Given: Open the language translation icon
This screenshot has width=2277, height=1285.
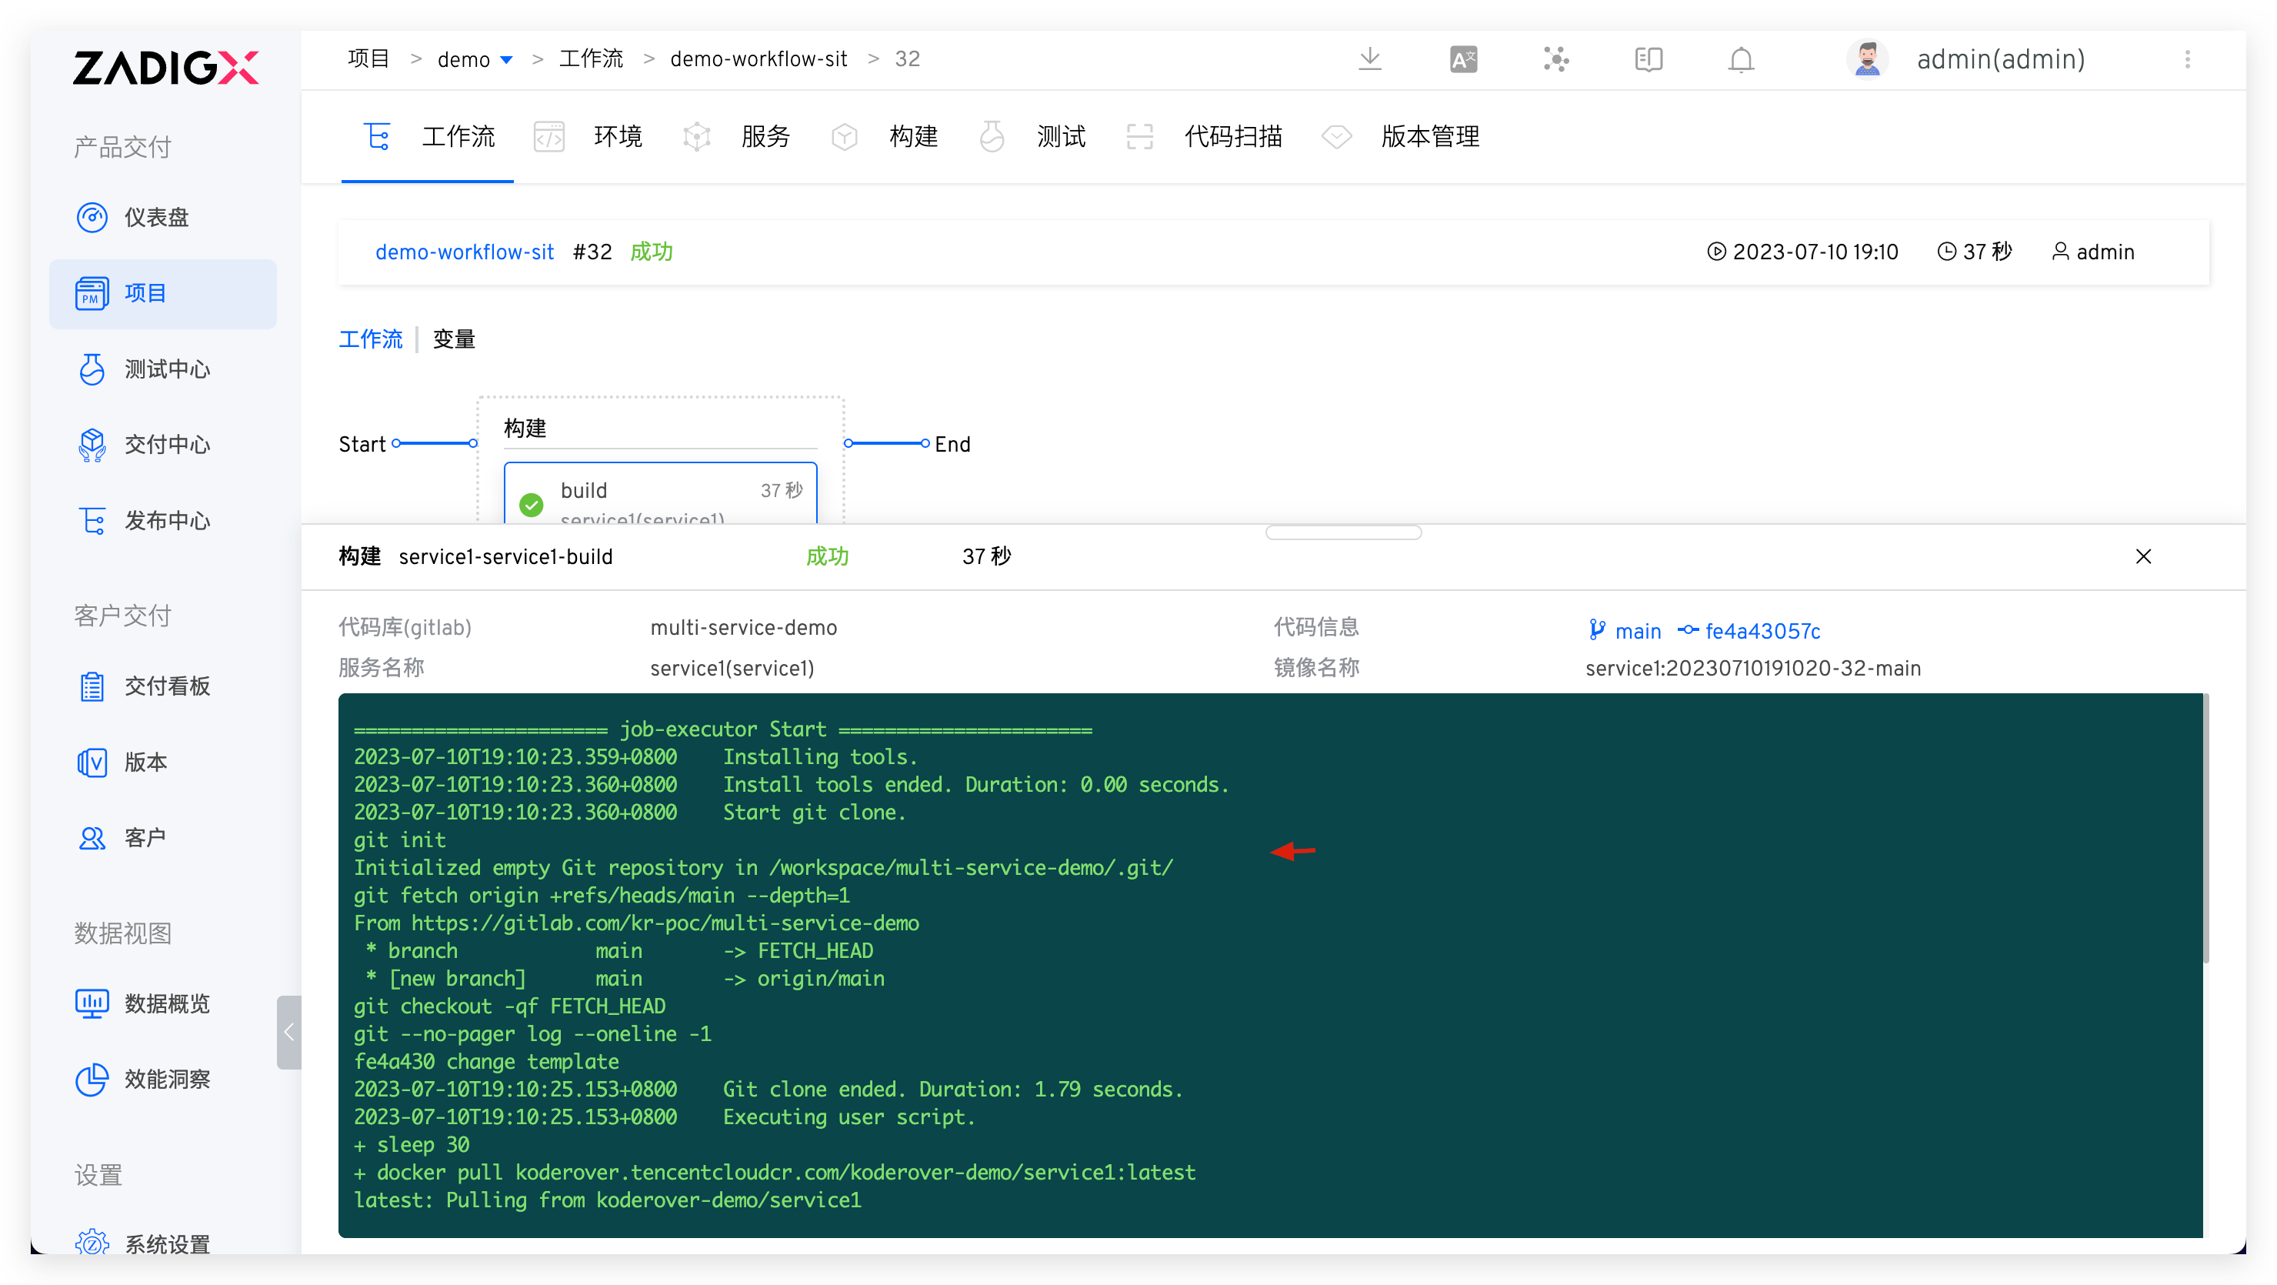Looking at the screenshot, I should point(1463,59).
